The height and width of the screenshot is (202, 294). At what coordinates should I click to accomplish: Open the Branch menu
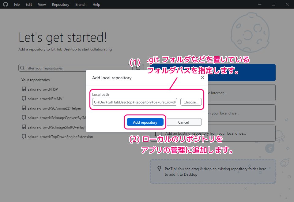(81, 4)
